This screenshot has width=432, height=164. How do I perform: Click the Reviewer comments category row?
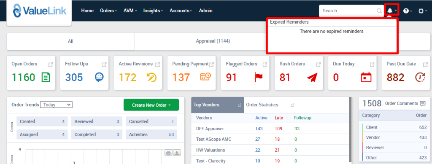coord(394,148)
